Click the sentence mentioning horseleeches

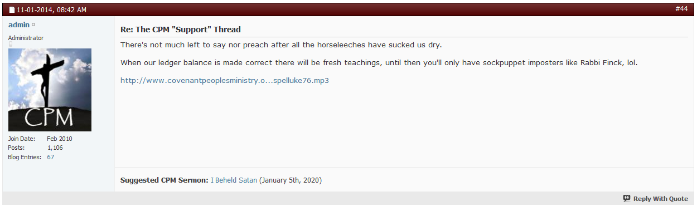point(281,45)
